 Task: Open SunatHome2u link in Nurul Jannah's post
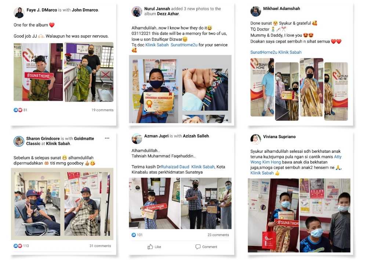(x=184, y=45)
